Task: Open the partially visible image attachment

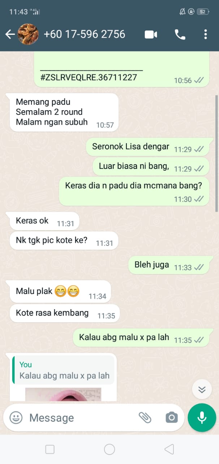Action: [63, 394]
